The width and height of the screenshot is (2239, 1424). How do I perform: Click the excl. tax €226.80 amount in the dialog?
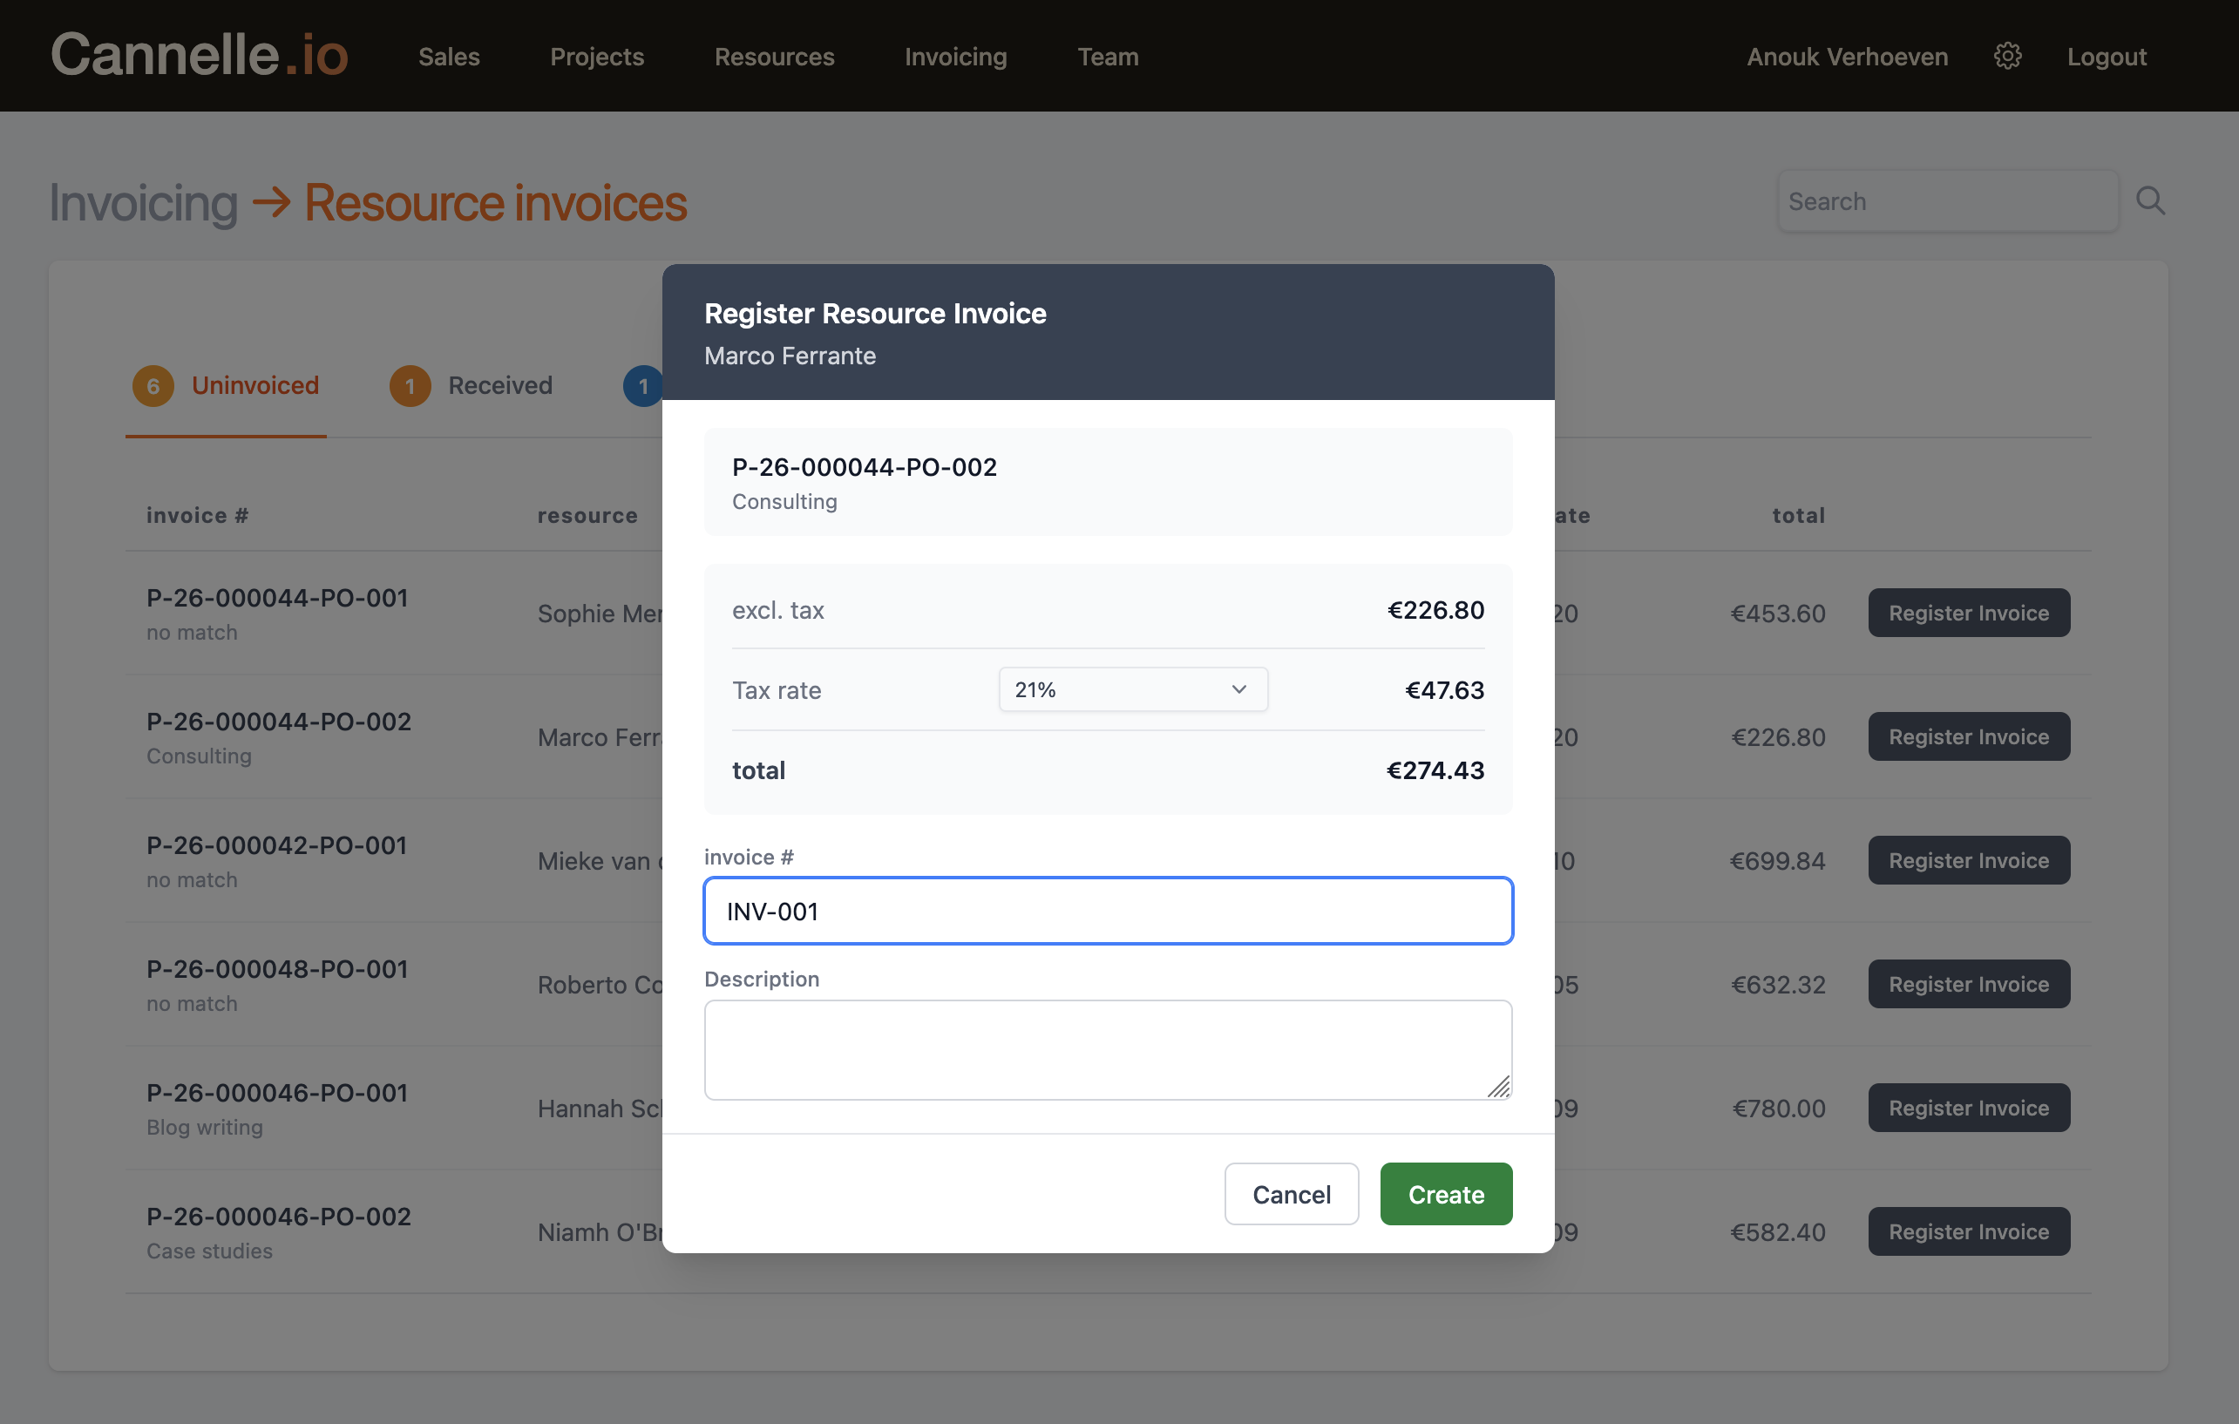[1435, 610]
